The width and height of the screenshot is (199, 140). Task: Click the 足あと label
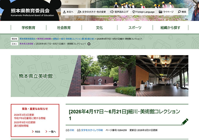[14, 44]
